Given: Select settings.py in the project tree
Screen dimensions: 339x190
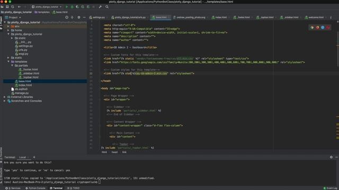Looking at the screenshot, I should (x=24, y=46).
